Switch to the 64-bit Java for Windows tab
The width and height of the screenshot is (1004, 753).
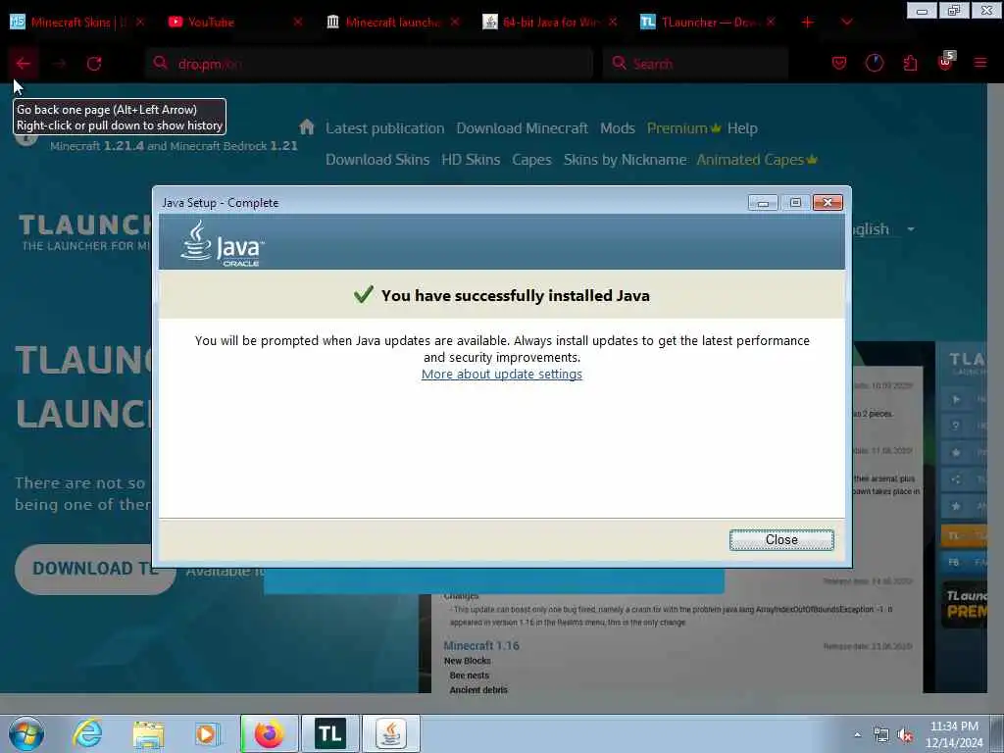click(x=549, y=22)
